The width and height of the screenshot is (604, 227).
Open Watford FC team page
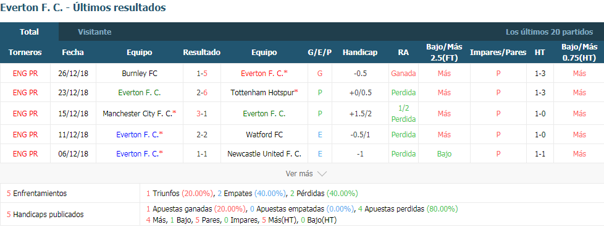point(264,135)
